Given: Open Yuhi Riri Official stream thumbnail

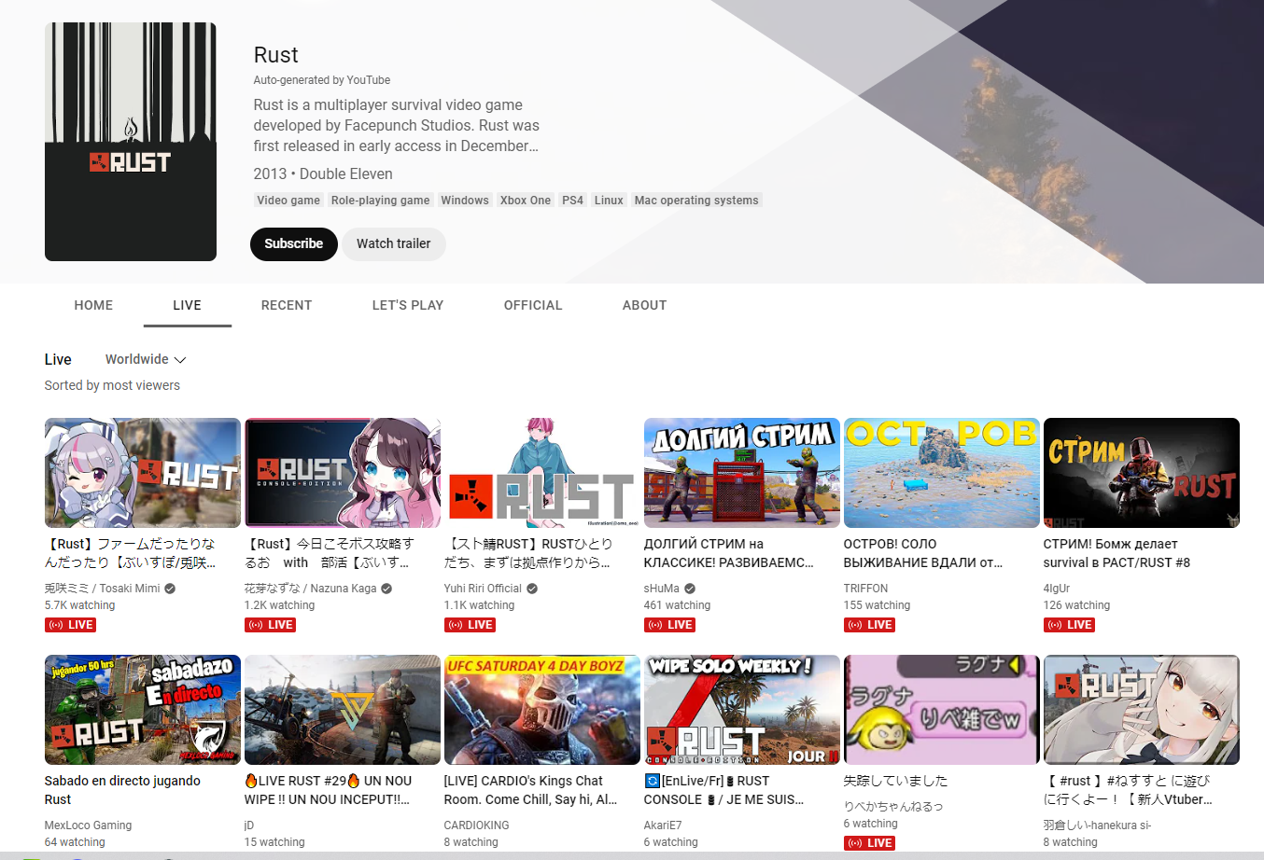Looking at the screenshot, I should point(542,473).
